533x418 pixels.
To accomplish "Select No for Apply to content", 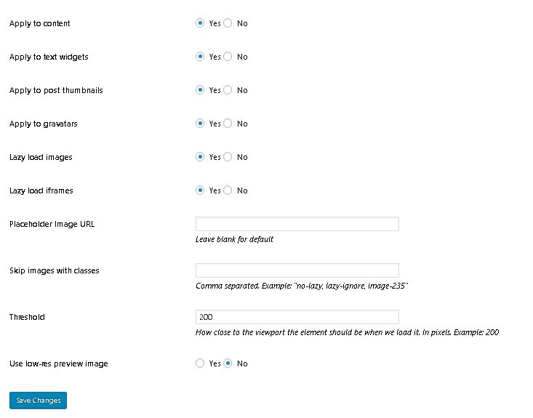I will (228, 23).
